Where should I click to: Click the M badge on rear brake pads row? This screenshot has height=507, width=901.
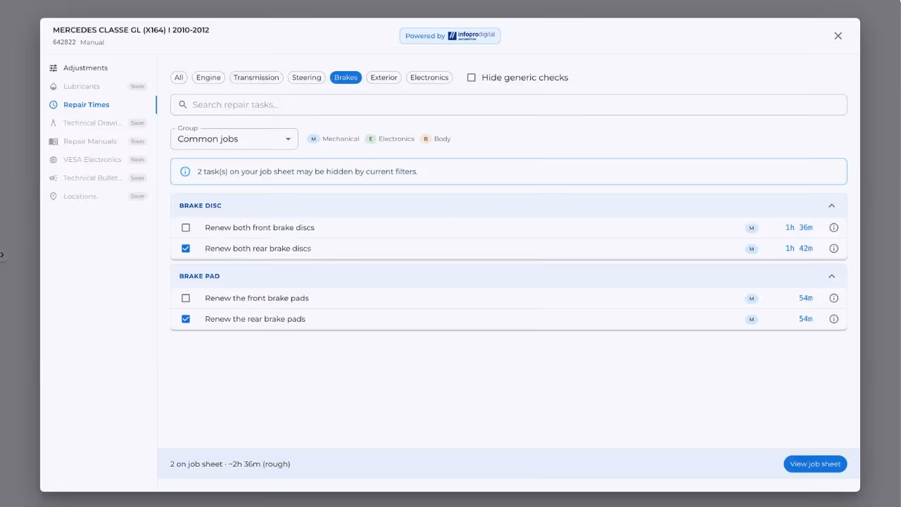point(751,320)
